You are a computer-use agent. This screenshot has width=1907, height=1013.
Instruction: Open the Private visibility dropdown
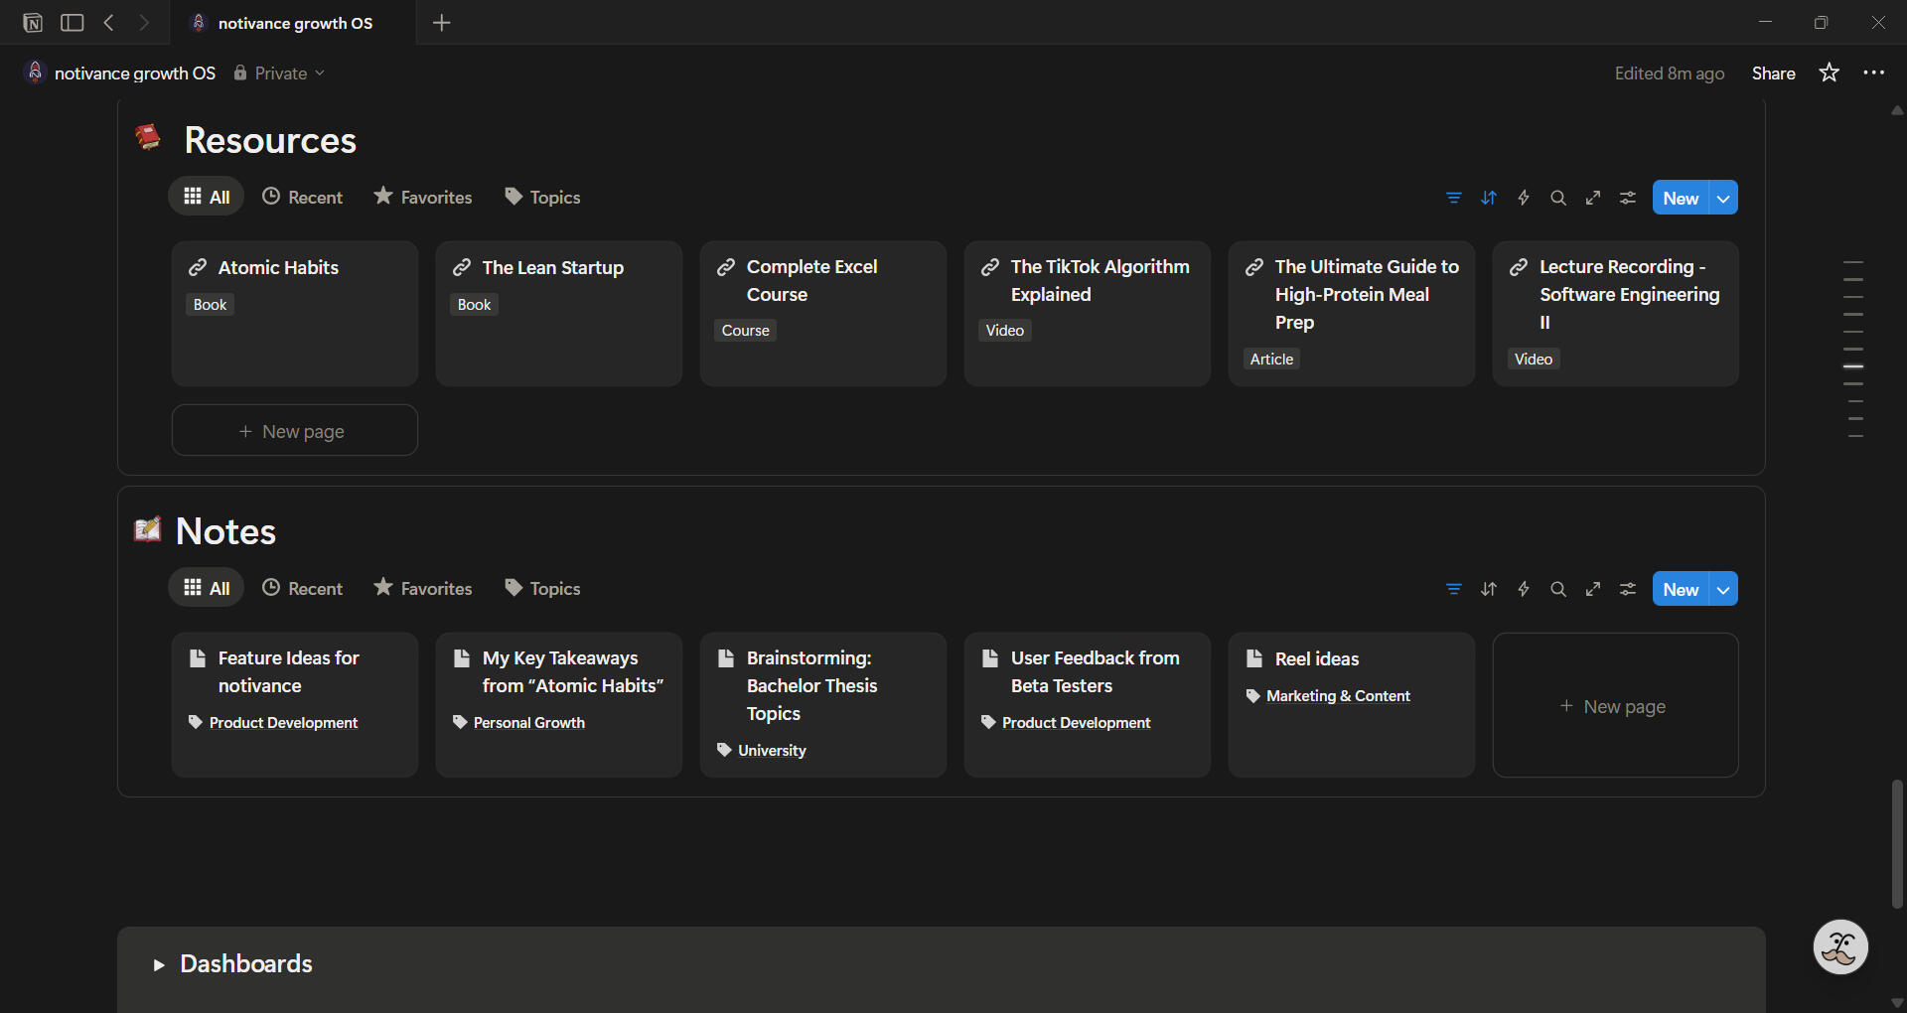(x=280, y=73)
